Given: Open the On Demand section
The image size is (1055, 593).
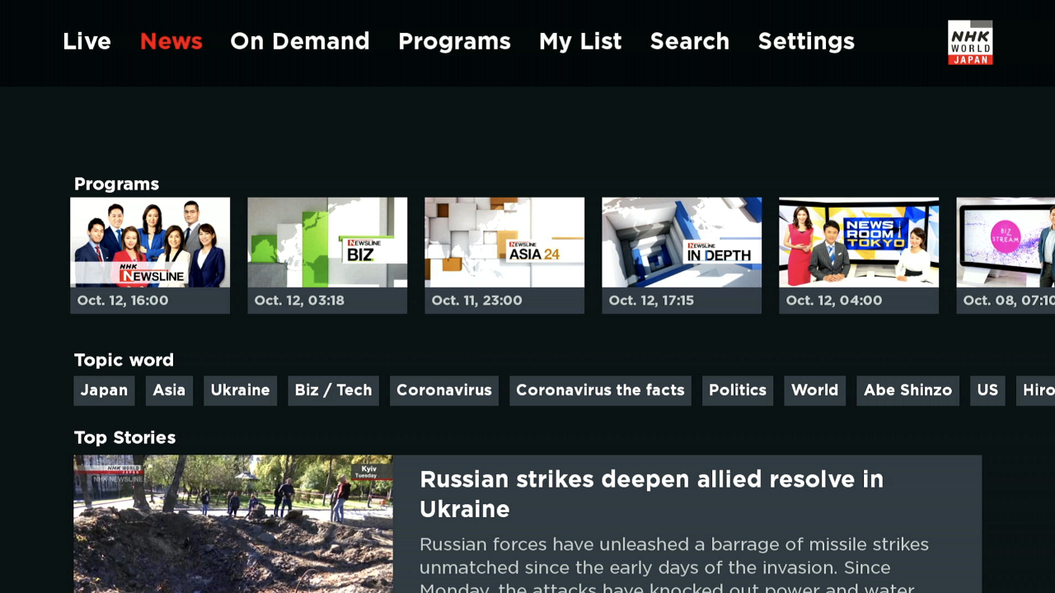Looking at the screenshot, I should 299,41.
